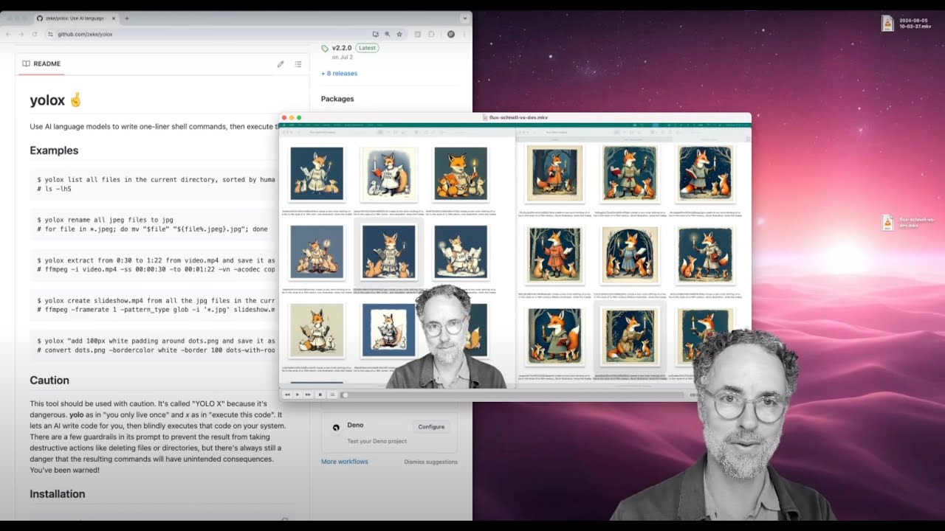
Task: Select the top-right fox thumbnail in video
Action: 705,173
